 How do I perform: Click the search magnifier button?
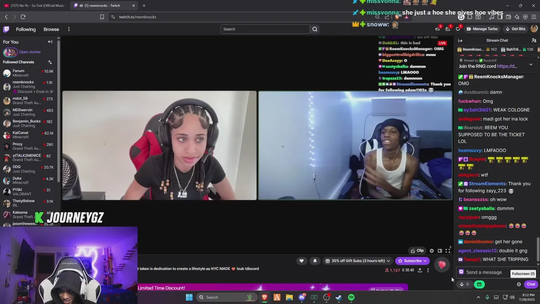(x=314, y=29)
